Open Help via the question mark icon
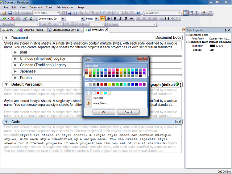The image size is (232, 174). click(x=138, y=13)
